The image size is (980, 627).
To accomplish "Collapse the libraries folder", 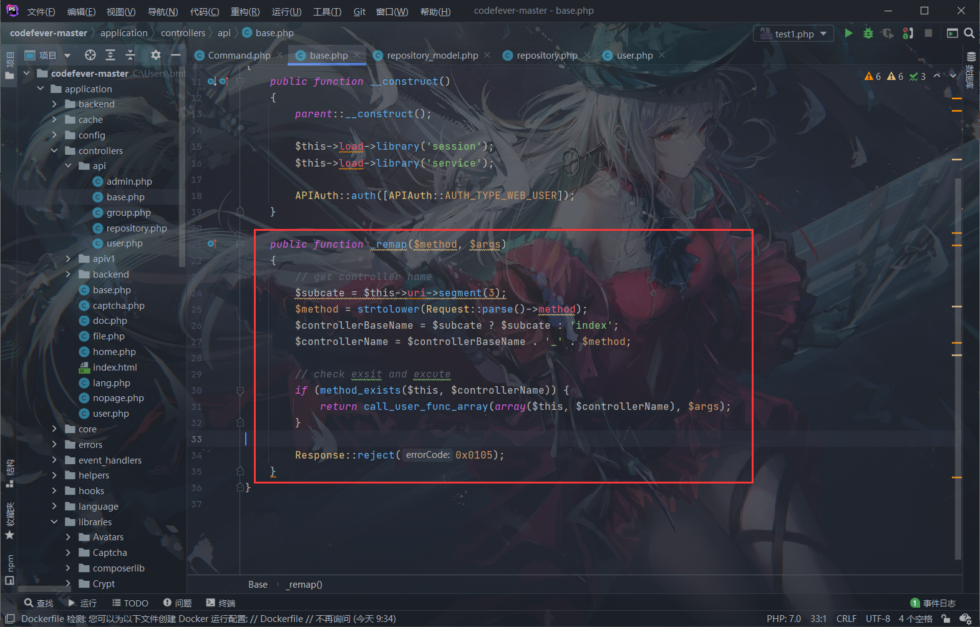I will 54,522.
